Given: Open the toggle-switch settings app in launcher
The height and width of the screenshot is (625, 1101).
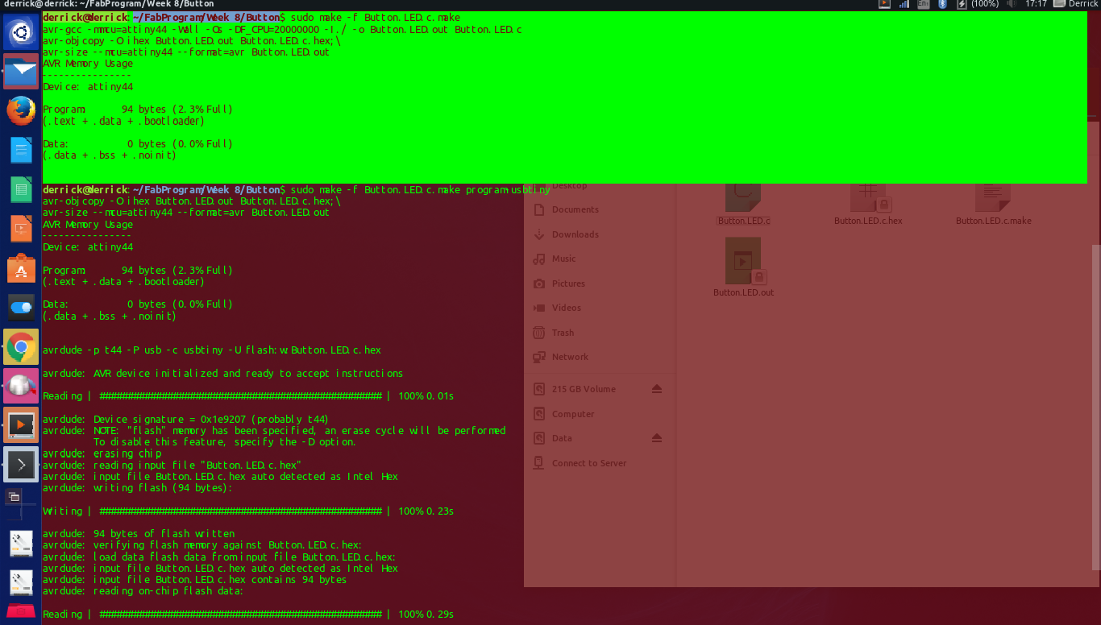Looking at the screenshot, I should [21, 307].
